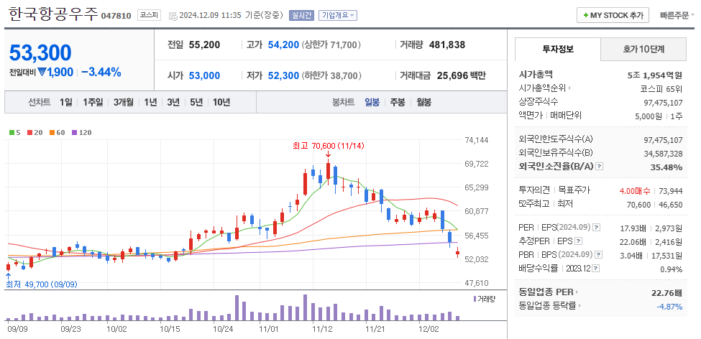
Task: Click the help icon beside 추정PER EPS
Action: 579,241
